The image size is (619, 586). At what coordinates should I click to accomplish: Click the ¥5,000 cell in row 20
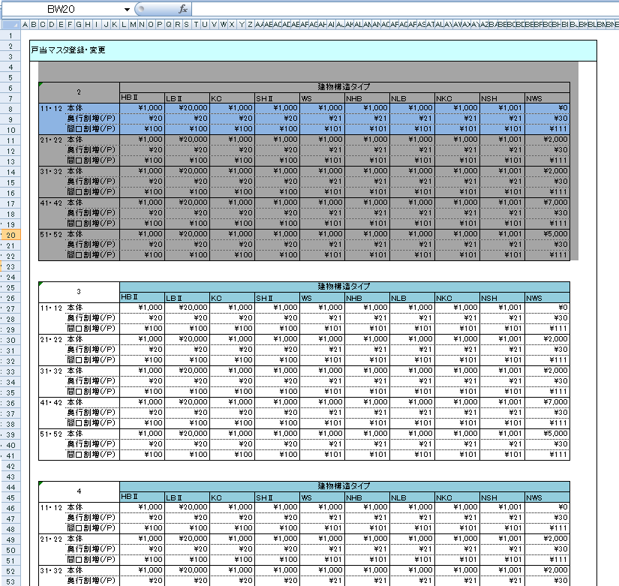point(547,234)
